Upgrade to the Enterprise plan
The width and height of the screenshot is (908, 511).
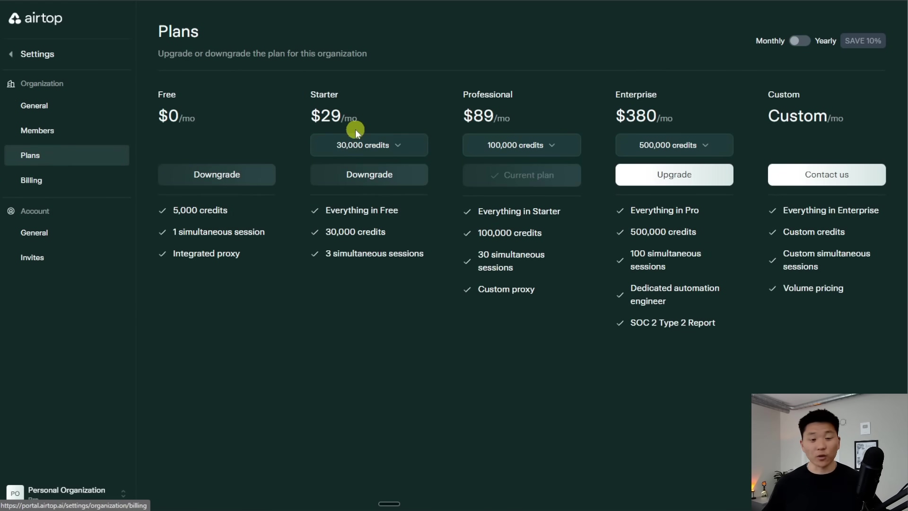coord(674,175)
